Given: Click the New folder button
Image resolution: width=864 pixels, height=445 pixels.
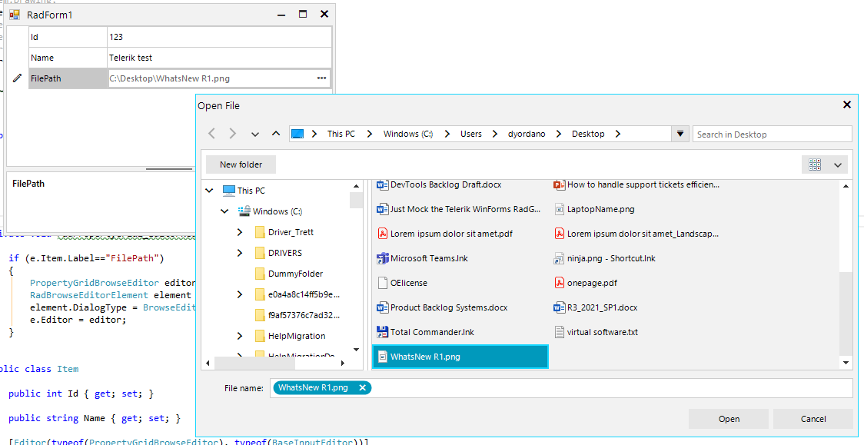Looking at the screenshot, I should coord(241,164).
